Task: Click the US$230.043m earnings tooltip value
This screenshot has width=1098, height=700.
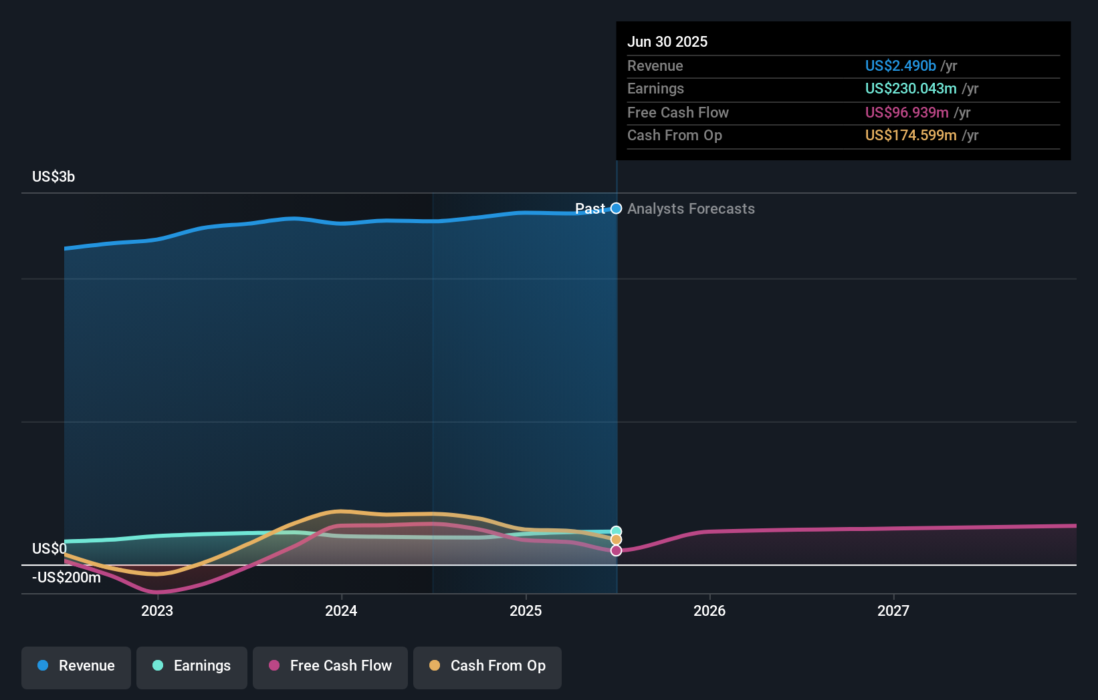Action: click(x=910, y=89)
